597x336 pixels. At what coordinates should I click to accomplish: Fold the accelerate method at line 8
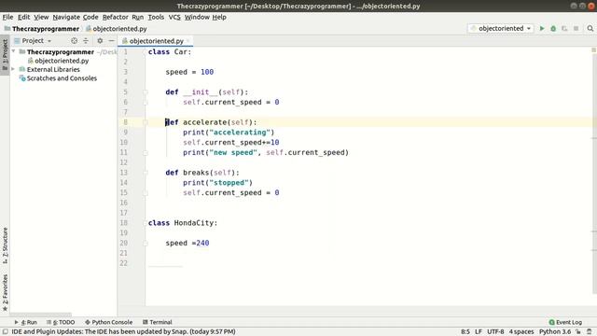coord(146,122)
